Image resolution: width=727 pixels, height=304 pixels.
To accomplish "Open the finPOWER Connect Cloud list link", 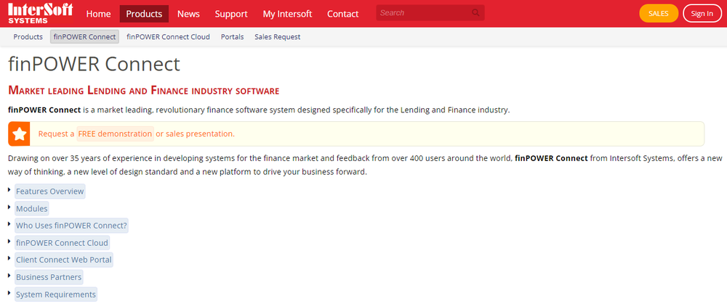I will coord(62,242).
